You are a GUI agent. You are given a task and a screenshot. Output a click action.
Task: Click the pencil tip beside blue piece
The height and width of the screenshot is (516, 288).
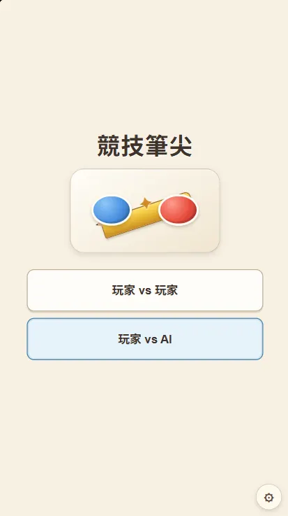click(x=98, y=224)
